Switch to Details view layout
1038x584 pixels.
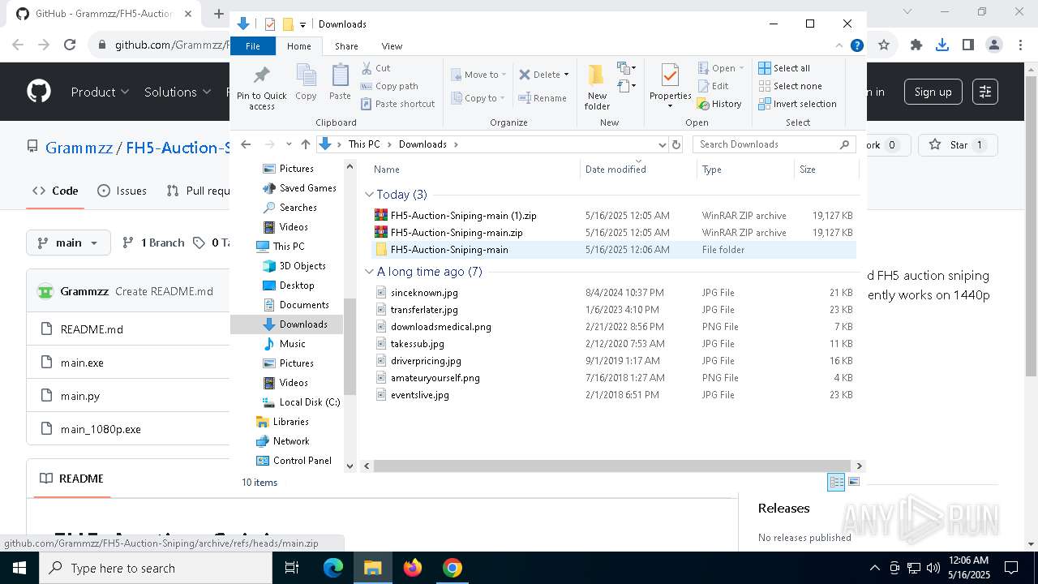(836, 483)
